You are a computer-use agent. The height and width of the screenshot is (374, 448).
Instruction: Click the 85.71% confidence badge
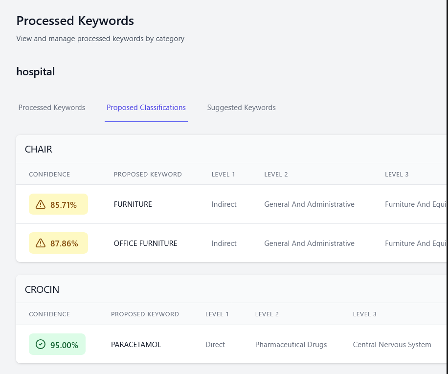[58, 204]
